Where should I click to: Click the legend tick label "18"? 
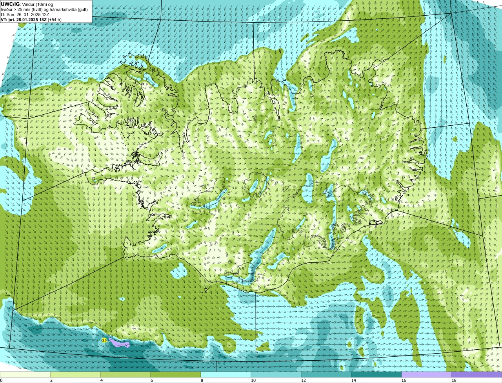point(454,380)
